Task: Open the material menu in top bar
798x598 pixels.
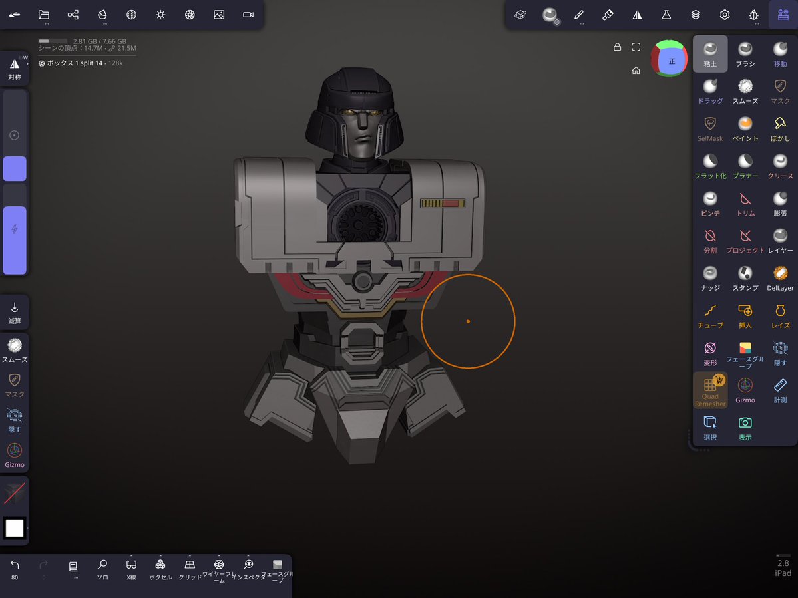Action: click(550, 15)
